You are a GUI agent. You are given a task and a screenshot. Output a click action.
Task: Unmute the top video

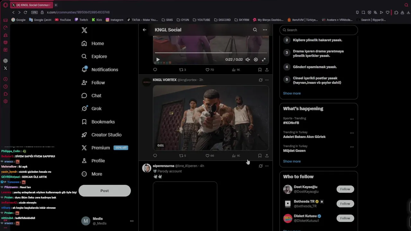click(248, 60)
